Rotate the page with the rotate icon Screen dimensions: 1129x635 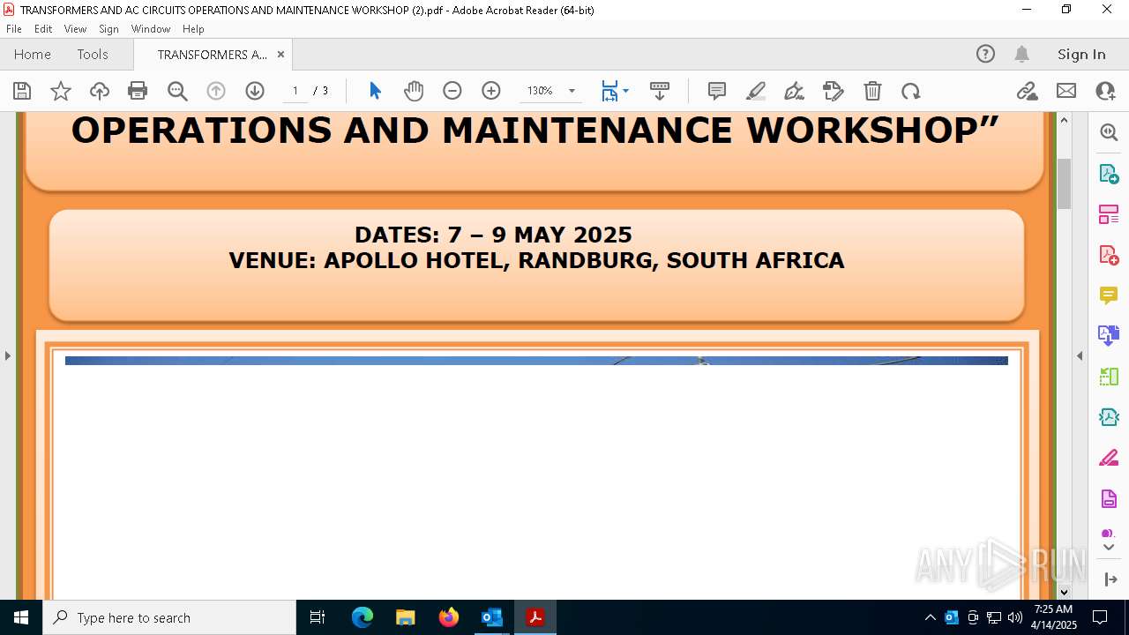(911, 91)
